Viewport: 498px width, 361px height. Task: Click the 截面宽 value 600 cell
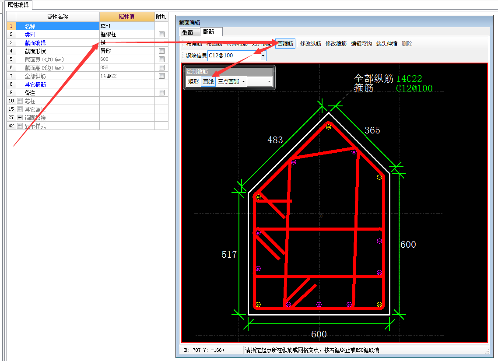127,60
